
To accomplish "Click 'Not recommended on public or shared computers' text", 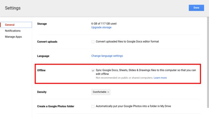I will click(x=124, y=78).
